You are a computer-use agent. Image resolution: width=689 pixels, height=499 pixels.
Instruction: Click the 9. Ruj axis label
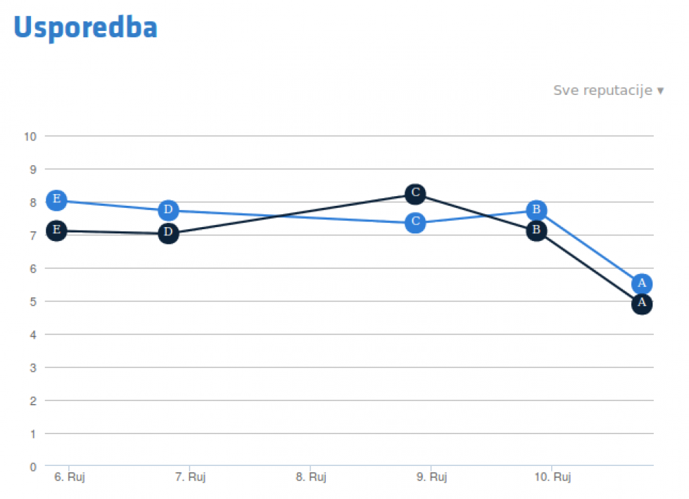tap(432, 477)
